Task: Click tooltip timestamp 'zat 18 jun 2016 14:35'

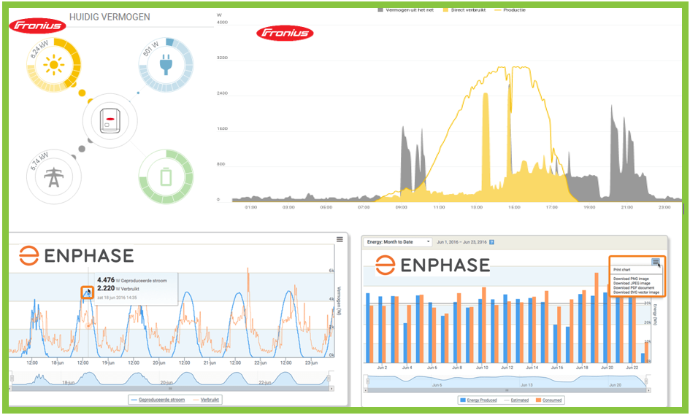Action: tap(117, 298)
